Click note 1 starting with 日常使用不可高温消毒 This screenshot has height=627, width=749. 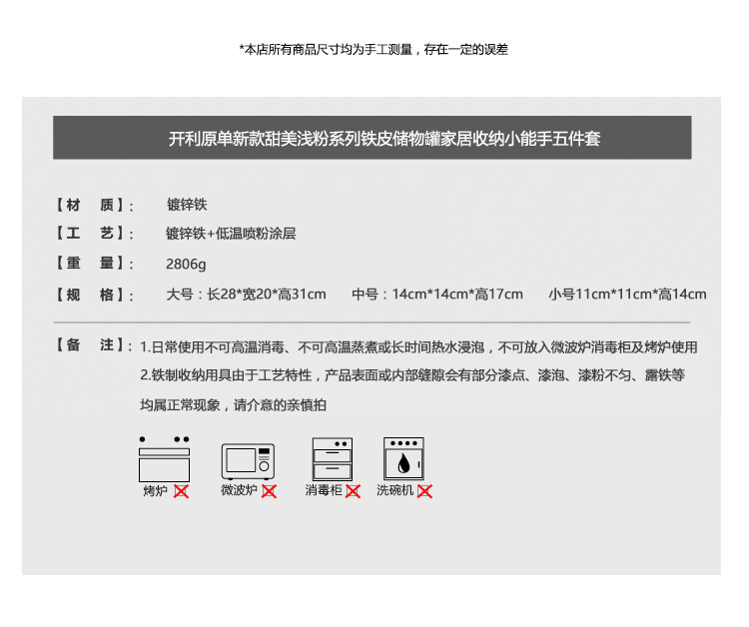[x=418, y=347]
